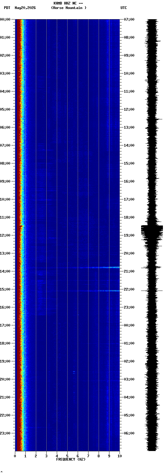Pick the 23:00 UTC time label
Image resolution: width=165 pixels, height=475 pixels.
(x=129, y=307)
